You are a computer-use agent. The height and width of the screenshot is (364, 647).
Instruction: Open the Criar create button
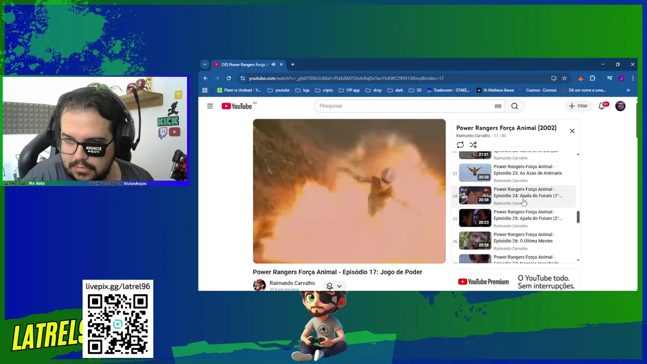pos(578,106)
